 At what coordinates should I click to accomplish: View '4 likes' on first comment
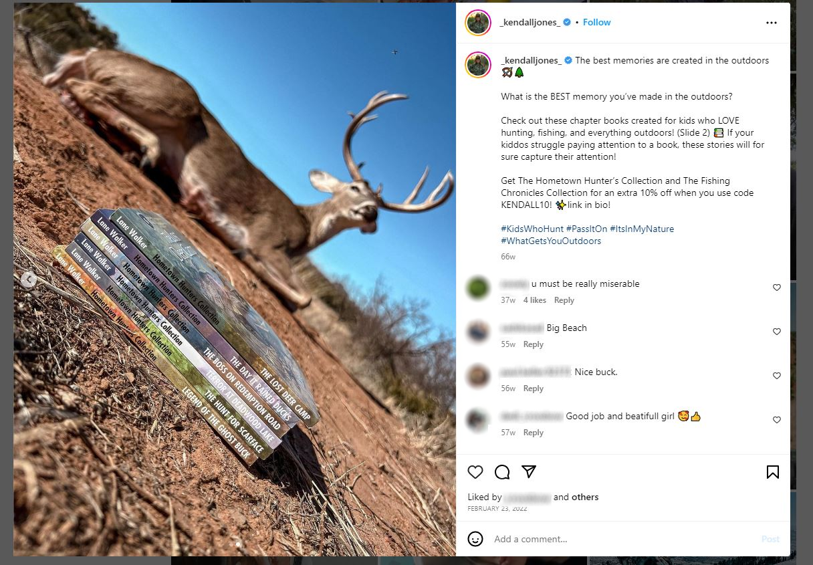[534, 300]
